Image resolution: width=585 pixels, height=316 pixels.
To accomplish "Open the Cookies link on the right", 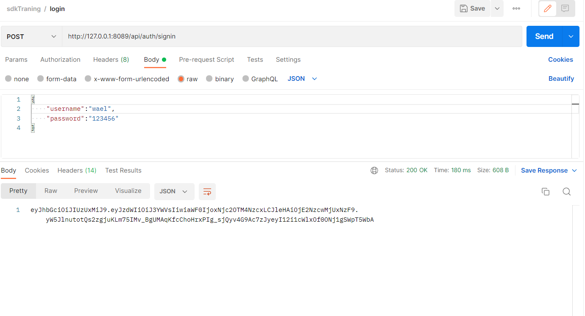I will point(560,60).
